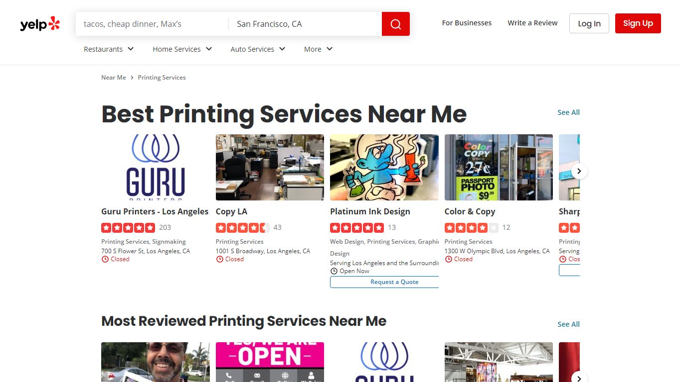
Task: Click Guru Printers review count 203
Action: coord(165,227)
